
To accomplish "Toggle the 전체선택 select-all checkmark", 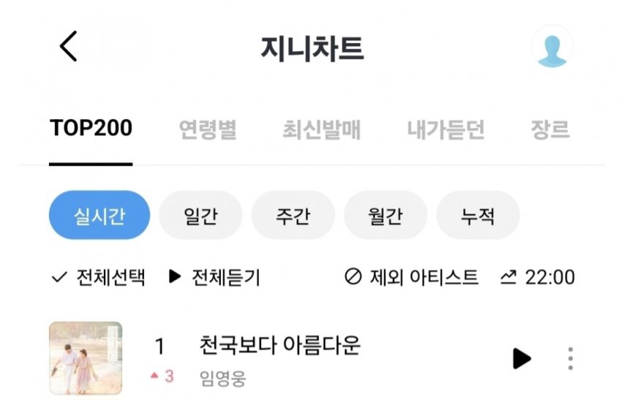I will click(59, 277).
